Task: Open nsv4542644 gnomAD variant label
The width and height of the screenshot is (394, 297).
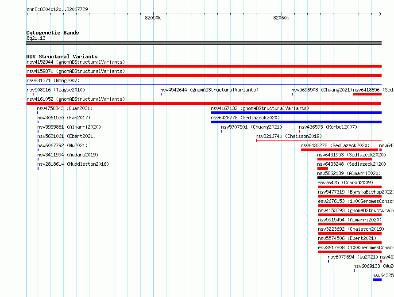Action: pos(209,90)
